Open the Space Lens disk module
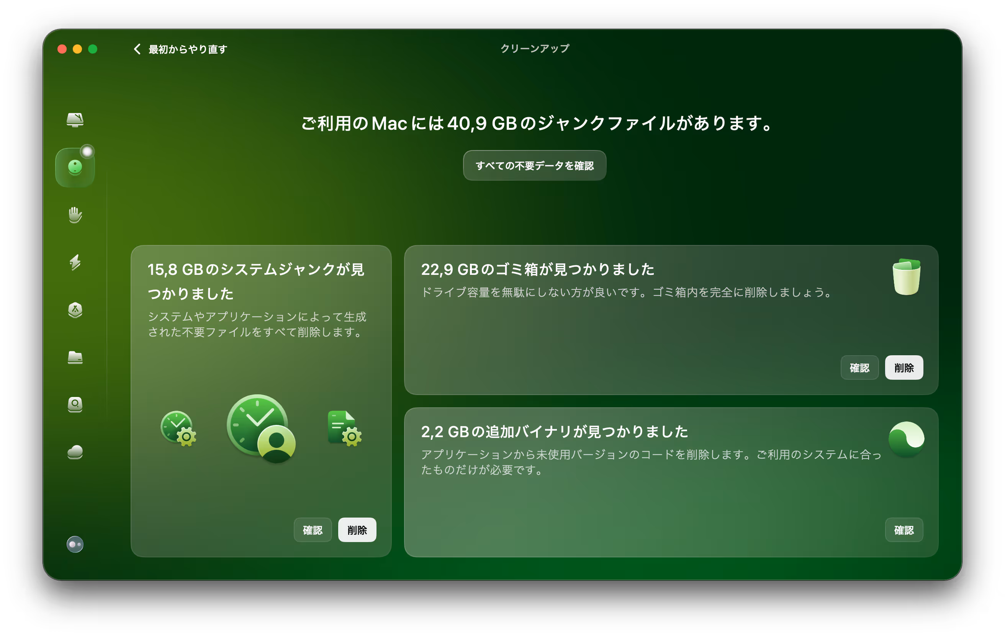The height and width of the screenshot is (637, 1005). pyautogui.click(x=75, y=404)
